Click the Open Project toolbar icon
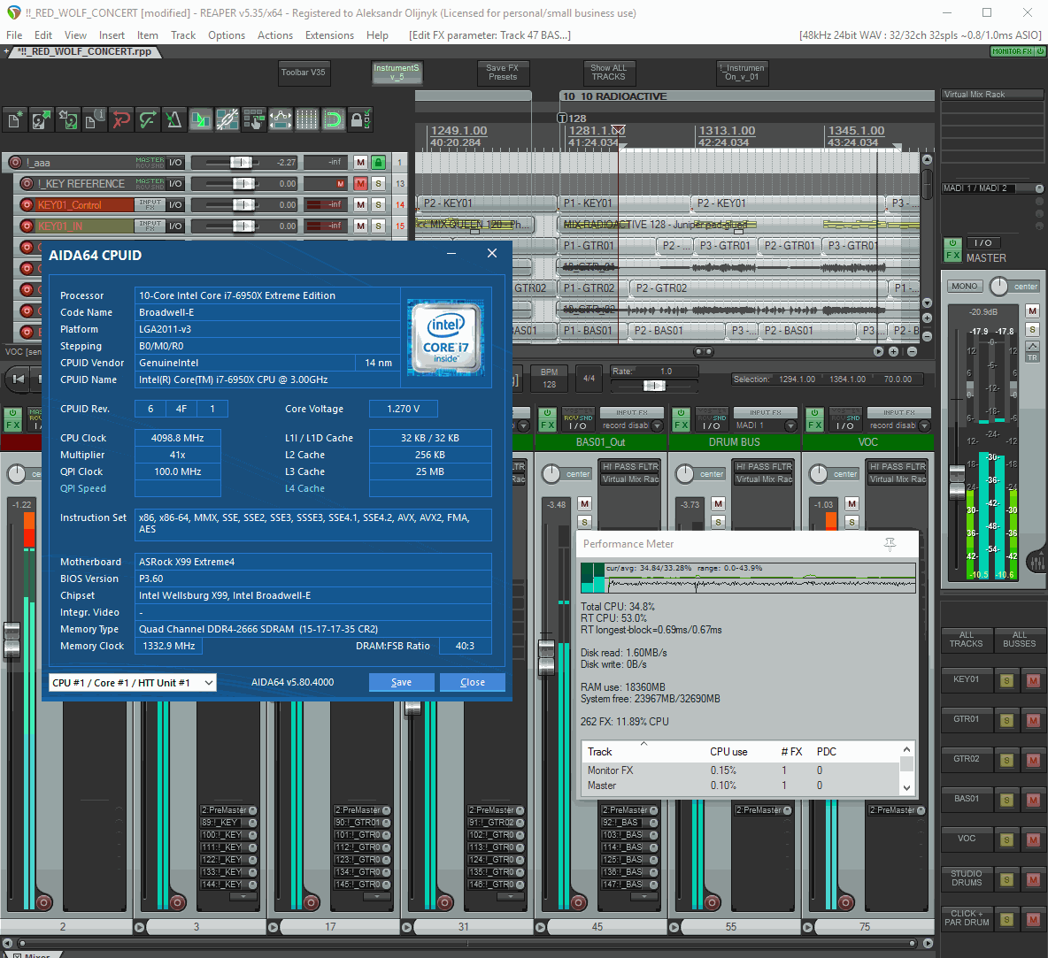The image size is (1048, 958). click(42, 119)
